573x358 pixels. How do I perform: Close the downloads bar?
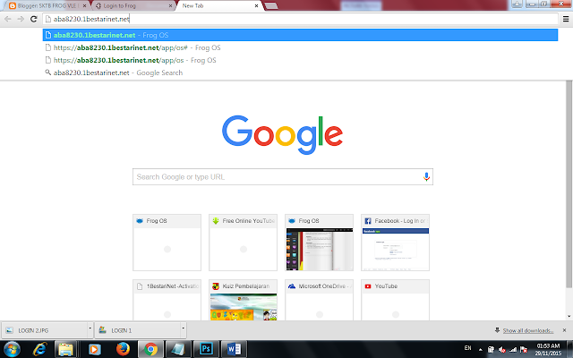564,330
